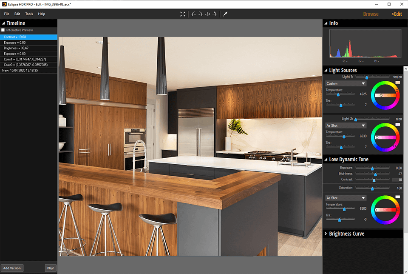Select the fit-to-view icon in the toolbar
This screenshot has height=274, width=408.
[x=183, y=14]
